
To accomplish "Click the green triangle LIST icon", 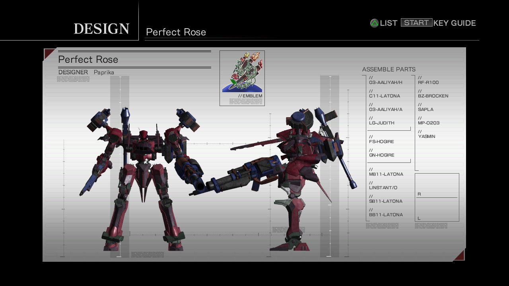I will [374, 23].
